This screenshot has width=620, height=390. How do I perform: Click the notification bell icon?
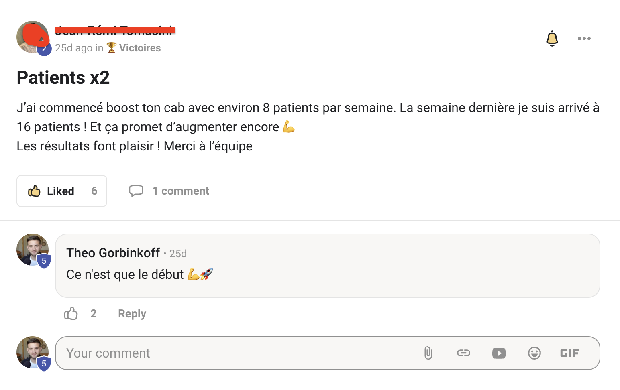click(x=552, y=39)
